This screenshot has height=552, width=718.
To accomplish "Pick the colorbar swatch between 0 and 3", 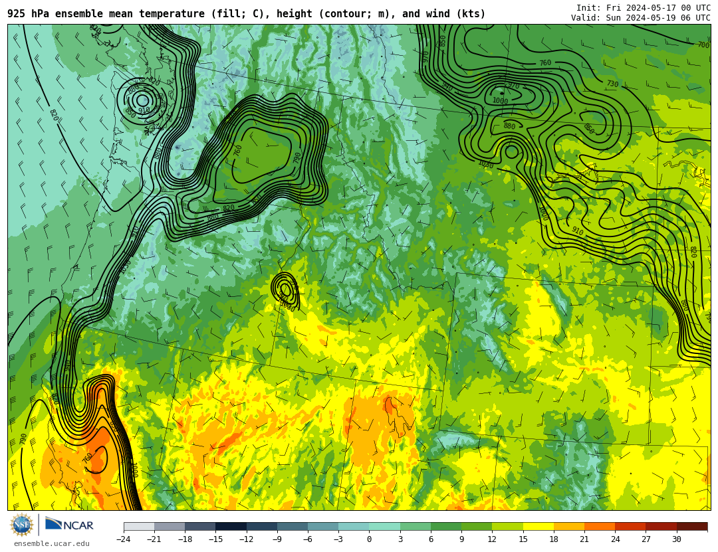I will point(385,526).
